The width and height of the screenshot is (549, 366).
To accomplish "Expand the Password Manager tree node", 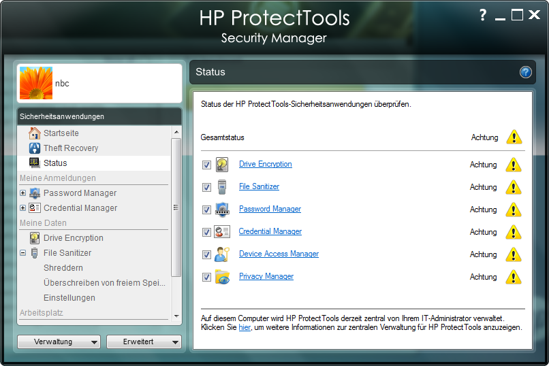I will tap(22, 193).
